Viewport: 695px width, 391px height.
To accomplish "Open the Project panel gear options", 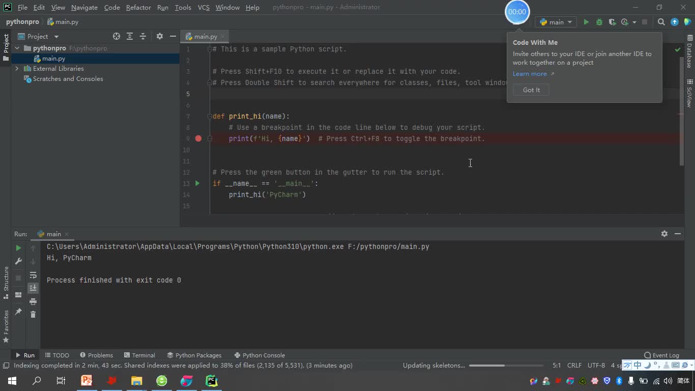I will pyautogui.click(x=160, y=36).
